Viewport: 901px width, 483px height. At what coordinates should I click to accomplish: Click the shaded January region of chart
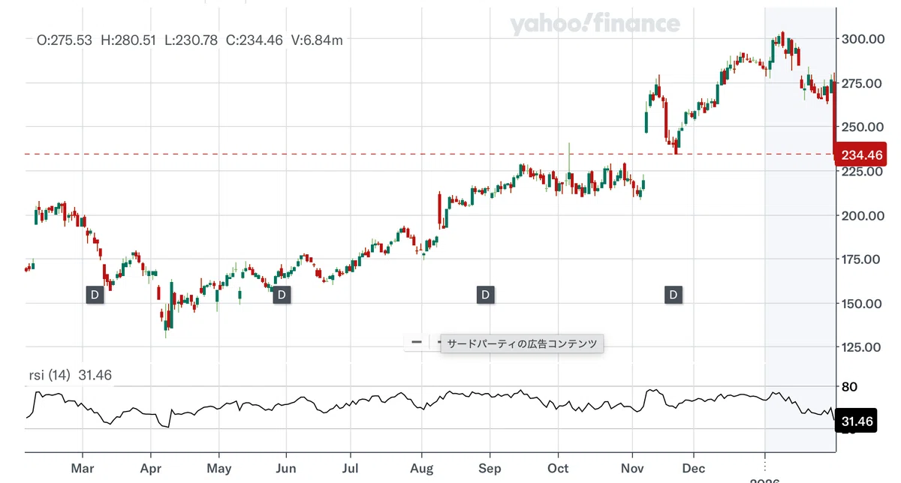(x=800, y=225)
